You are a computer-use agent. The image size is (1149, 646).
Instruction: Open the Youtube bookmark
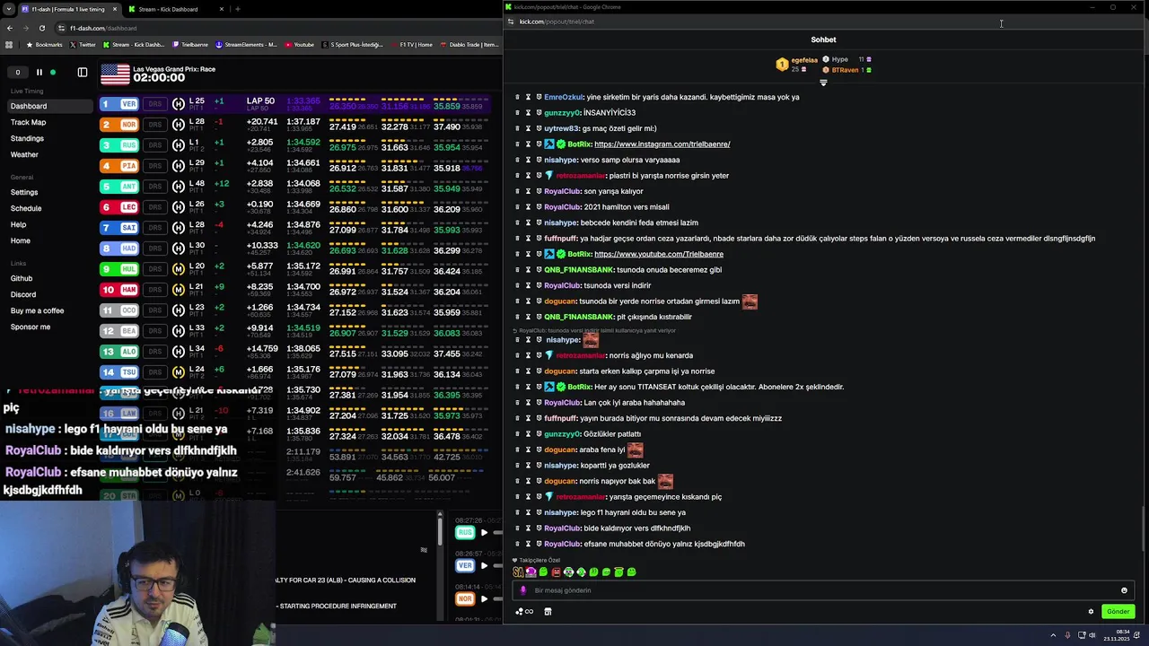(x=299, y=45)
